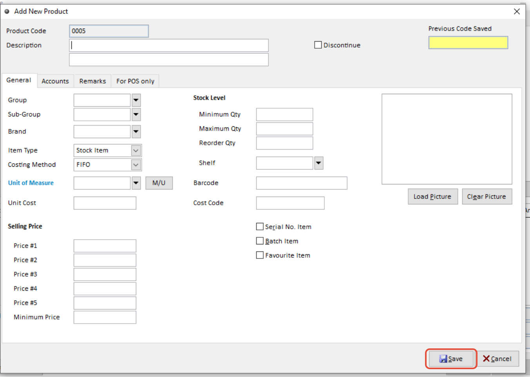
Task: Enable the Serial No. Item checkbox
Action: (x=260, y=227)
